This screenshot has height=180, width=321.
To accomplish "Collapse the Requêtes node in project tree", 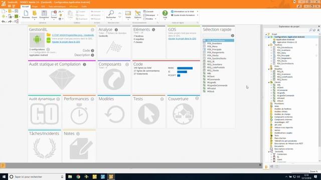I will tap(269, 69).
